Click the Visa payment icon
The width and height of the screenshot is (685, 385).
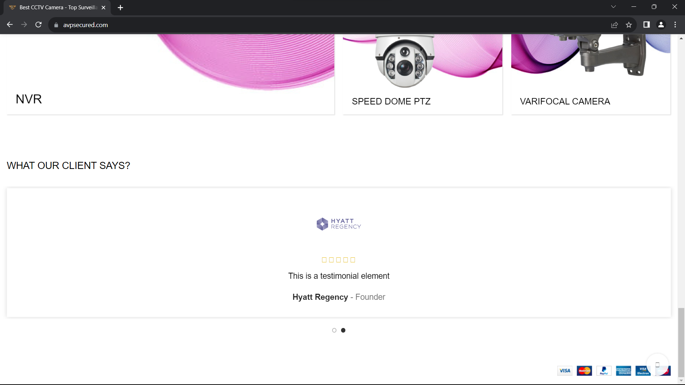[x=565, y=371]
